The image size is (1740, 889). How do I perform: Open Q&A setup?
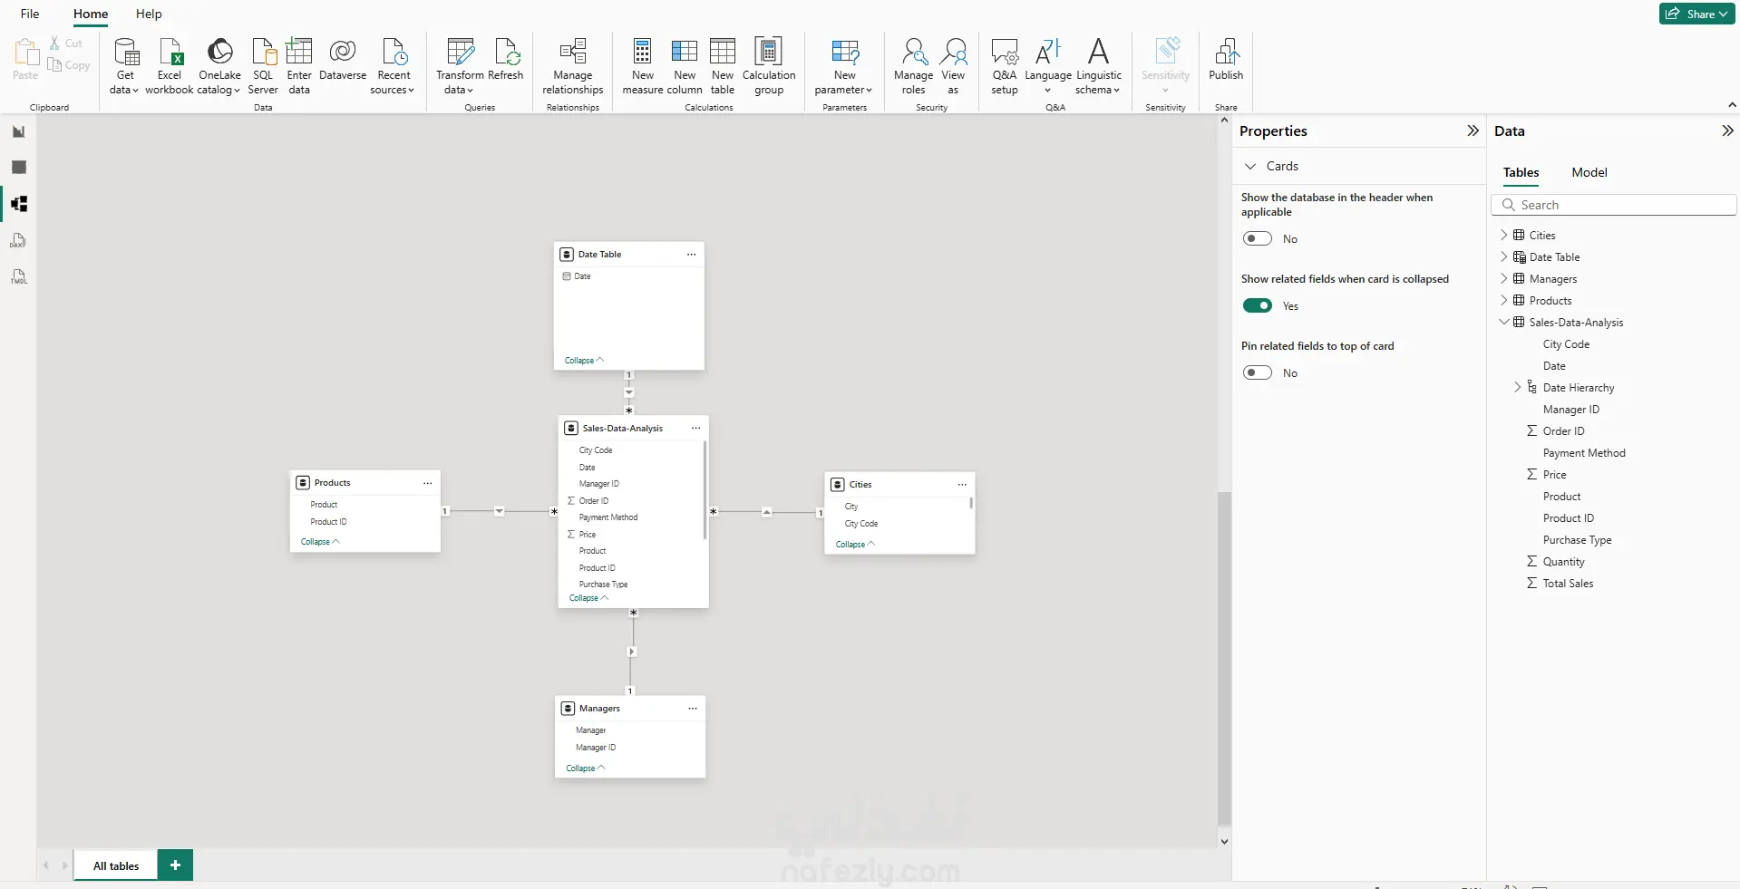[x=1005, y=66]
